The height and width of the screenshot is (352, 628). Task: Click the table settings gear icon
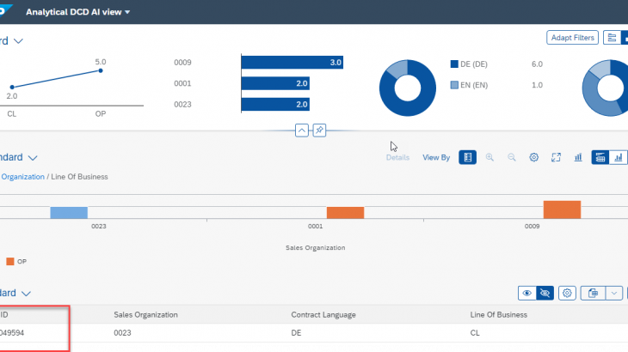coord(568,293)
